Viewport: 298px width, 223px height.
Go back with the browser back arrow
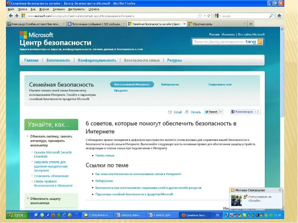11,16
